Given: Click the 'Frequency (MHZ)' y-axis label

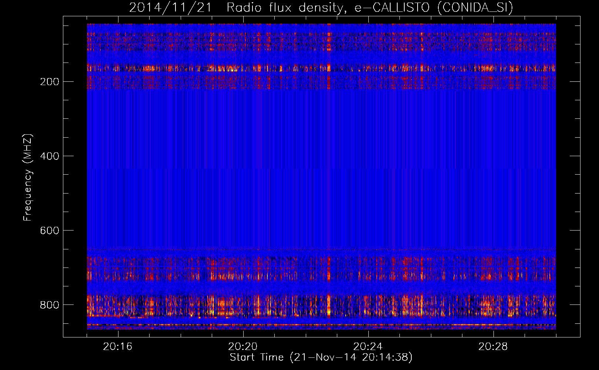Looking at the screenshot, I should coord(28,178).
